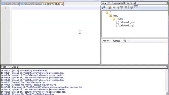Screen dimensions: 169x95
Task: Click the 16:08:04 Upload helloworld.java line
Action: click(34, 89)
